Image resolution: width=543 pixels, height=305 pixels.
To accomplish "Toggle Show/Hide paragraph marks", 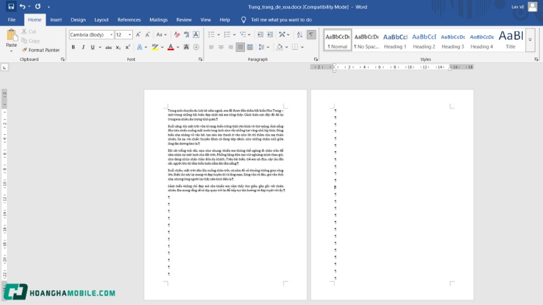I will click(311, 35).
